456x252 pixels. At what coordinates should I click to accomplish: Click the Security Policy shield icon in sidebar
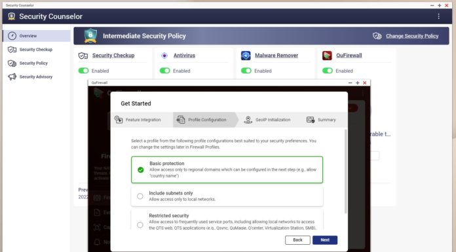click(x=12, y=63)
